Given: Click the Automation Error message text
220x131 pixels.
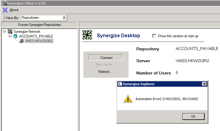Looking at the screenshot, I should (167, 99).
